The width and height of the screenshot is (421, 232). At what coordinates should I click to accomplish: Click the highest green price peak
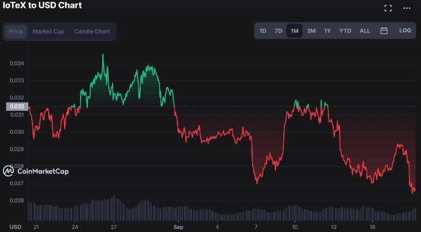point(103,55)
